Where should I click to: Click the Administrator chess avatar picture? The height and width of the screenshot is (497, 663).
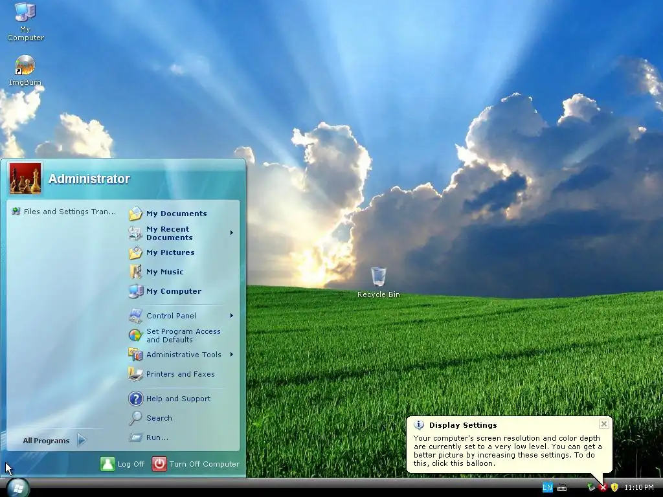tap(25, 179)
